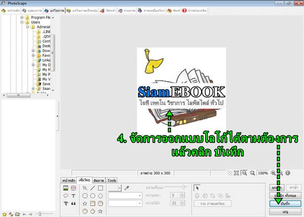Open the color box dropdown
The height and width of the screenshot is (217, 304).
point(120,188)
